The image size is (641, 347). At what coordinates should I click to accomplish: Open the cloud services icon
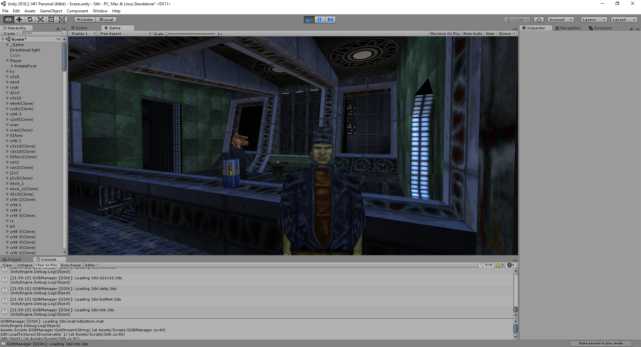click(x=539, y=20)
